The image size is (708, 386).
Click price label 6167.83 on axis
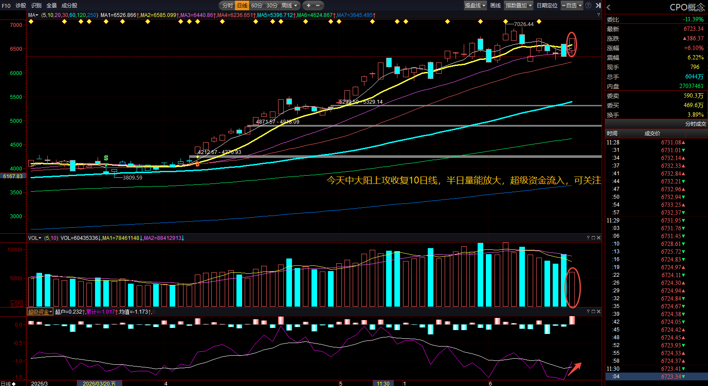(13, 177)
